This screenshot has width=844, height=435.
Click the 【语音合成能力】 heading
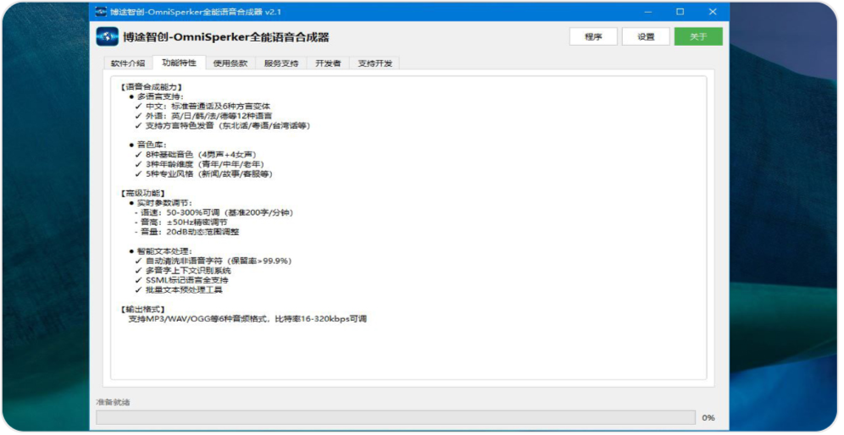(151, 87)
